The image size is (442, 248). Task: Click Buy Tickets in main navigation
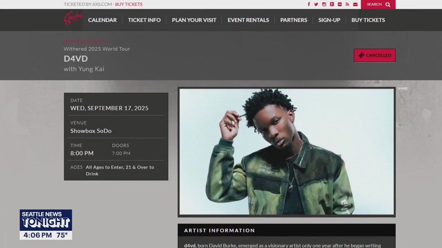click(x=368, y=20)
